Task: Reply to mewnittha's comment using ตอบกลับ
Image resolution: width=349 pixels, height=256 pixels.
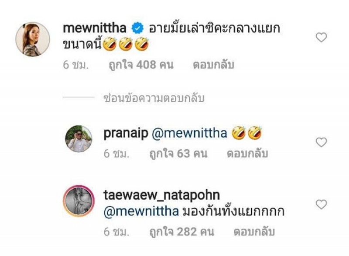Action: (213, 65)
